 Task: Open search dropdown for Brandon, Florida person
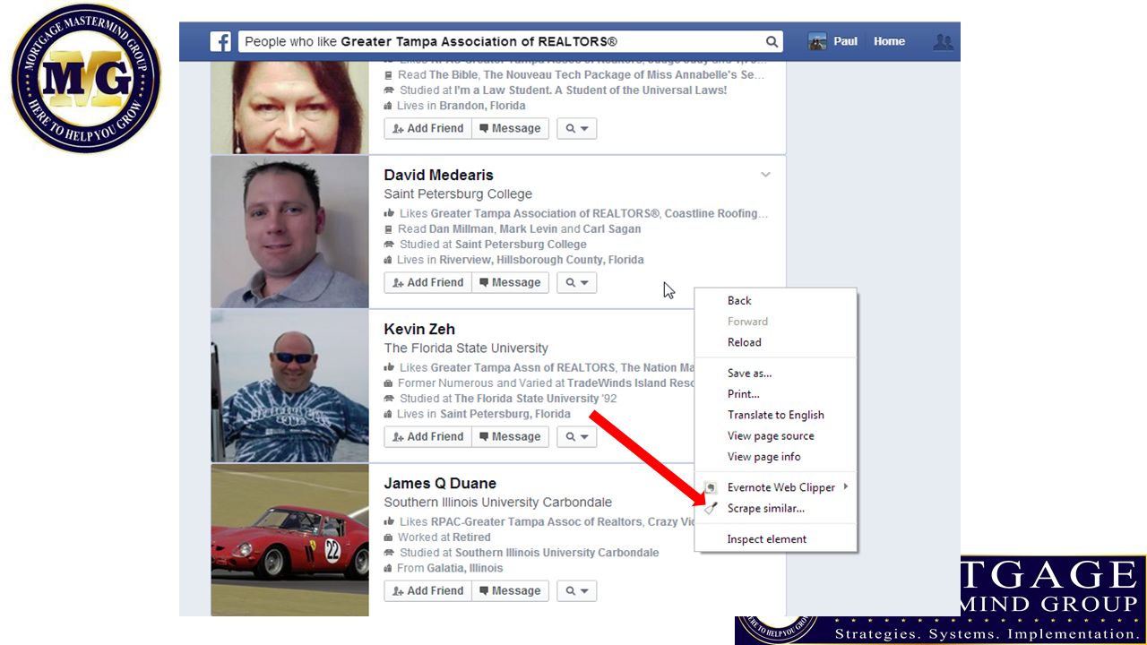(x=576, y=128)
